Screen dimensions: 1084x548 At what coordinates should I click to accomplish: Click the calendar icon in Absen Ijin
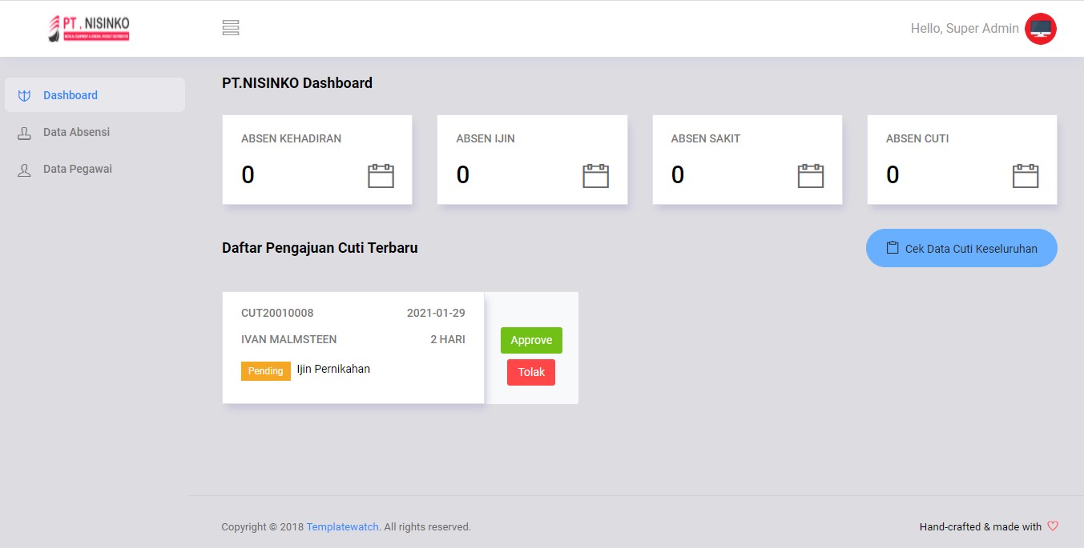point(595,175)
